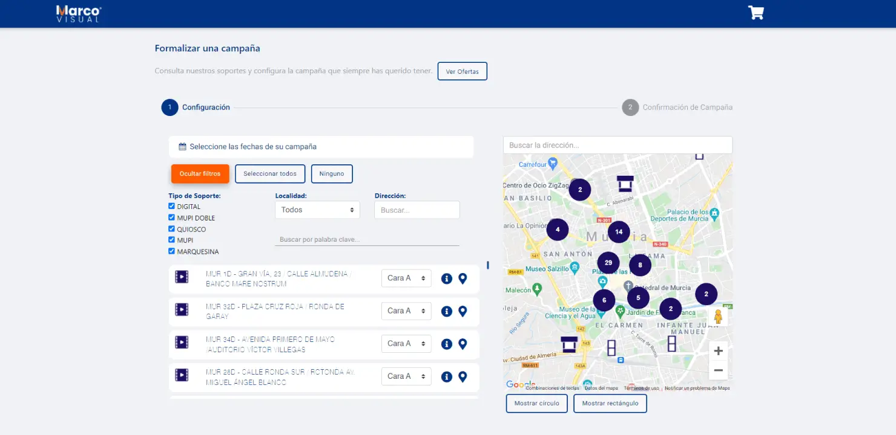Click the cluster marker showing 29

(x=608, y=263)
